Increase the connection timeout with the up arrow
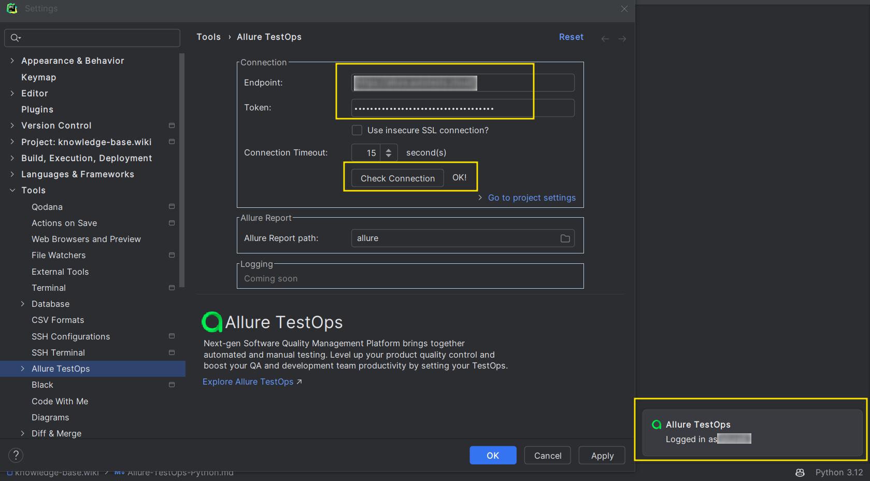870x481 pixels. (x=389, y=150)
